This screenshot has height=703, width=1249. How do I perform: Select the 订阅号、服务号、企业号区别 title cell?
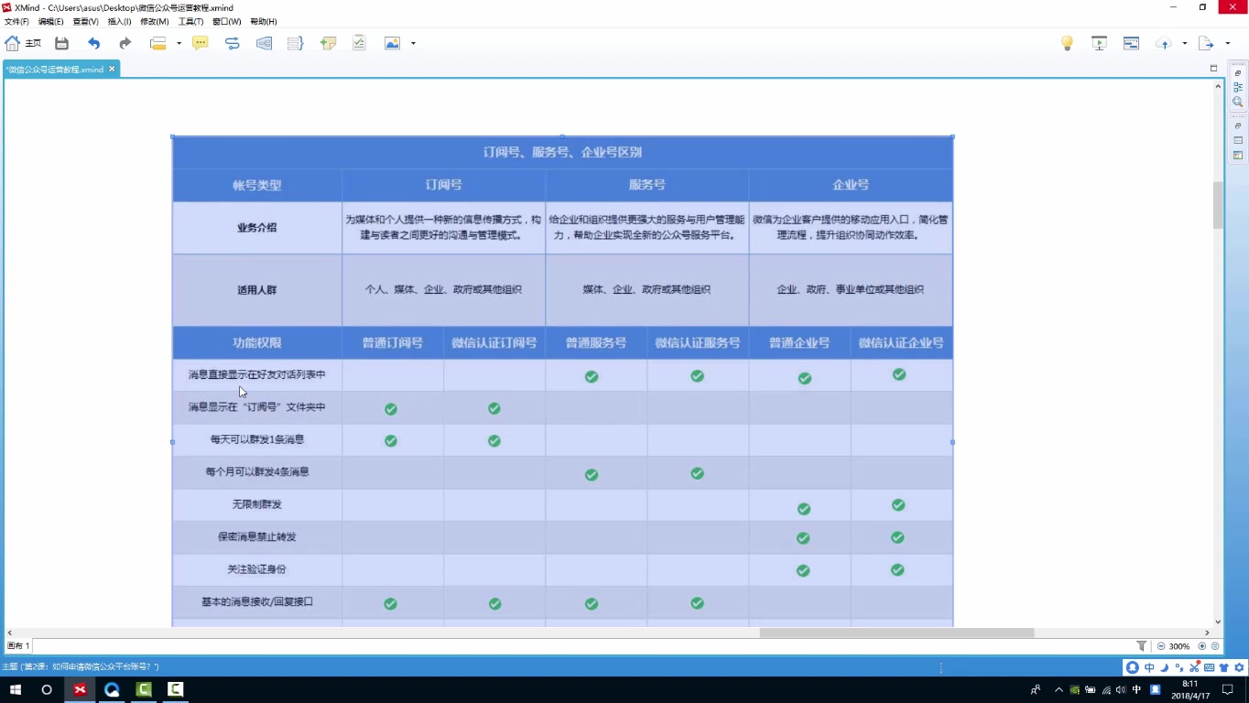562,152
